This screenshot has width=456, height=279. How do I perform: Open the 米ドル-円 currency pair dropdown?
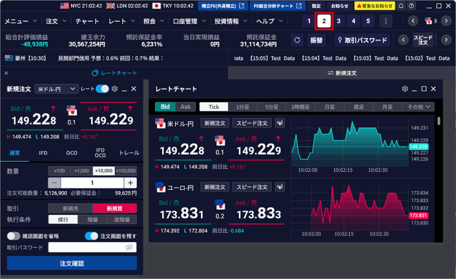[x=57, y=89]
